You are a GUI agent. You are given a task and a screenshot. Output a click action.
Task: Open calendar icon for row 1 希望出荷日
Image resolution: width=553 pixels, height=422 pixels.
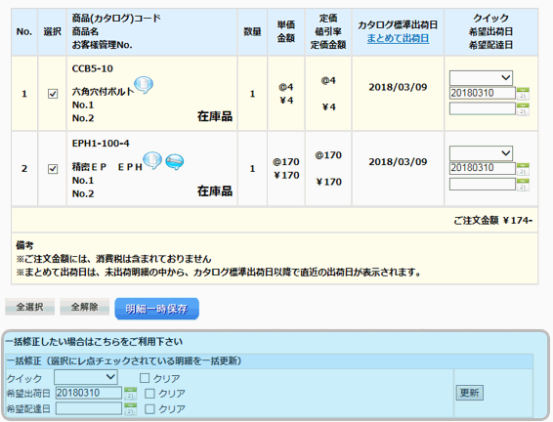[x=523, y=94]
